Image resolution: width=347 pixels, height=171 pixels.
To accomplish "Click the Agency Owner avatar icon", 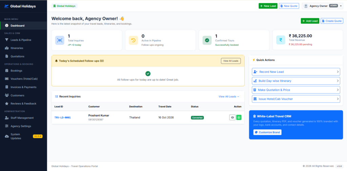I will [x=306, y=6].
